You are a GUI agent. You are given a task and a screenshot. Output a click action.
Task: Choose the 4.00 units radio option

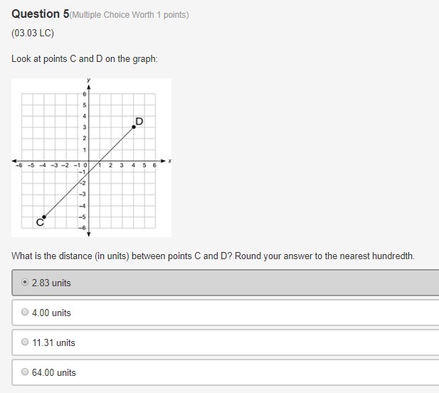point(25,312)
